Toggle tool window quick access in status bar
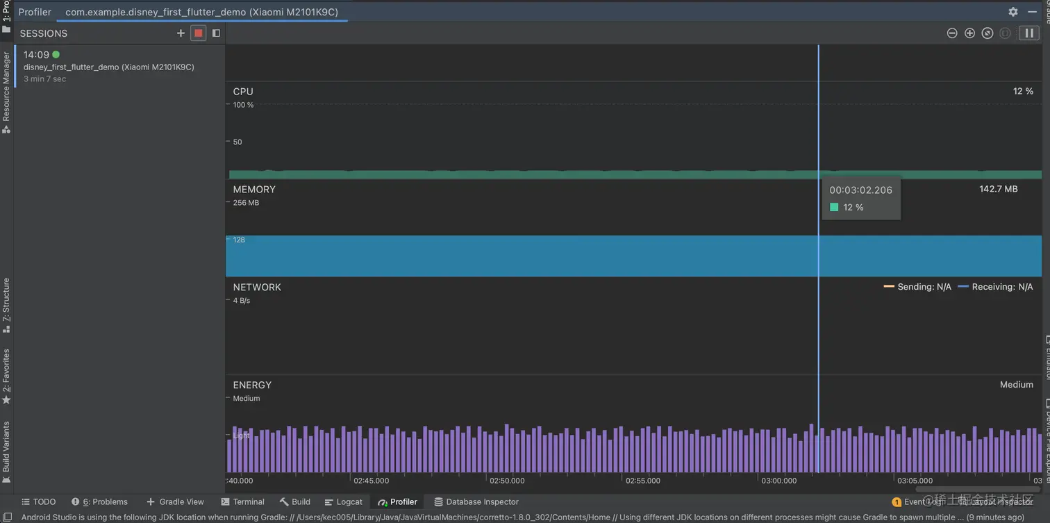The image size is (1050, 523). point(7,517)
